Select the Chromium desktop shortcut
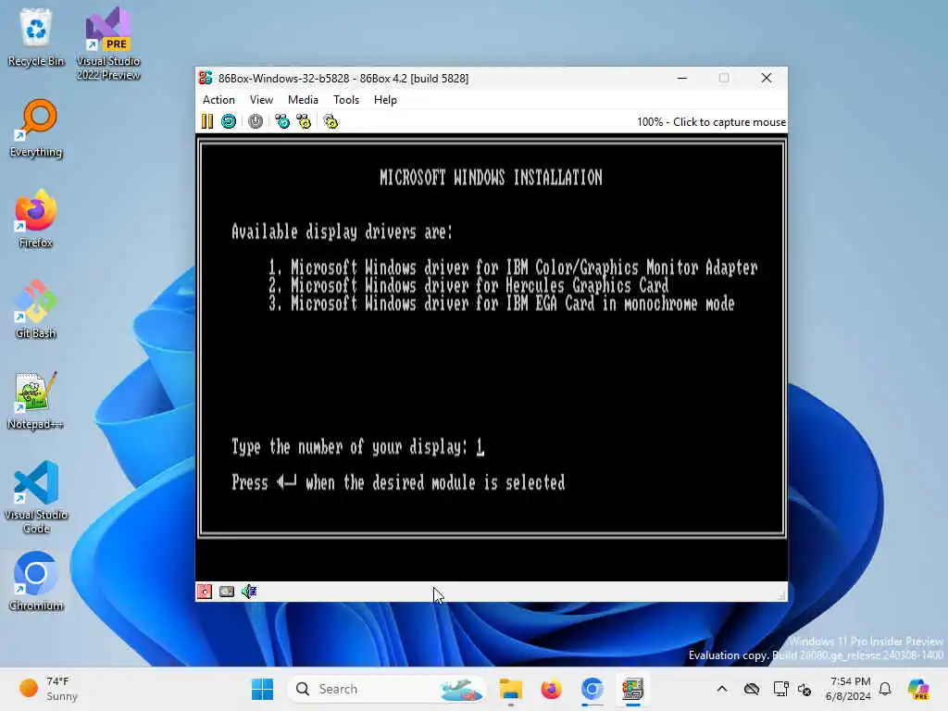948x711 pixels. [36, 581]
